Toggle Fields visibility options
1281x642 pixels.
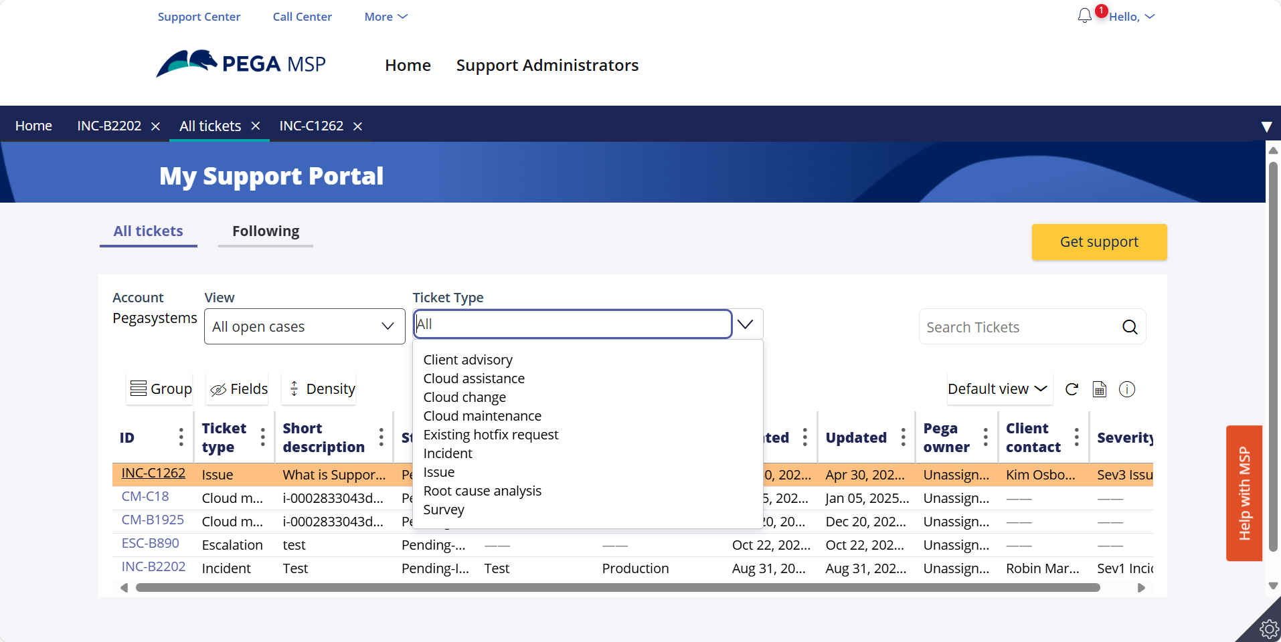(238, 389)
